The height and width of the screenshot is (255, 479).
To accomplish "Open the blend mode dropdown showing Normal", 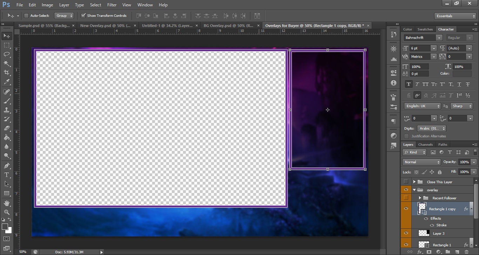I will [x=421, y=162].
